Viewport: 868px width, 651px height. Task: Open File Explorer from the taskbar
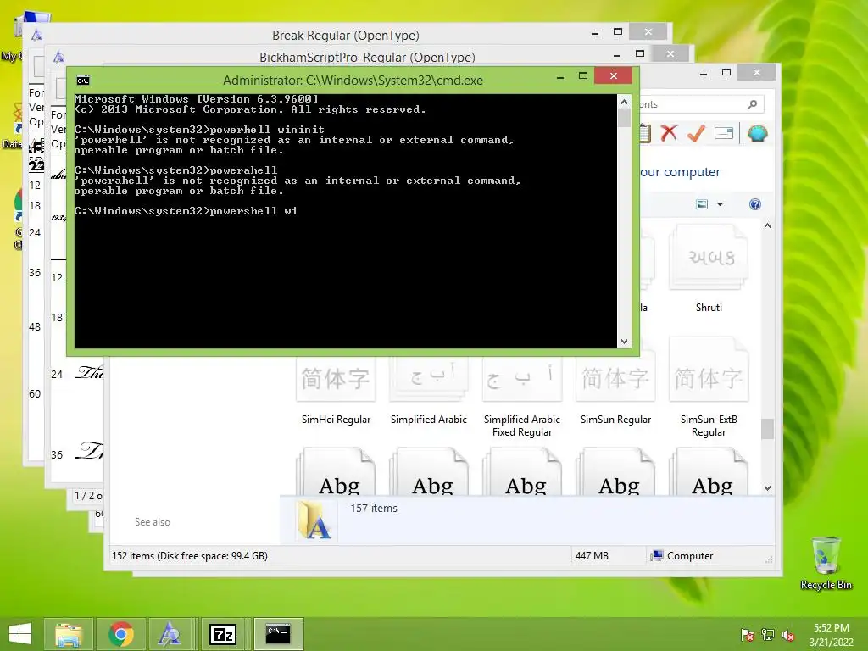pyautogui.click(x=69, y=634)
